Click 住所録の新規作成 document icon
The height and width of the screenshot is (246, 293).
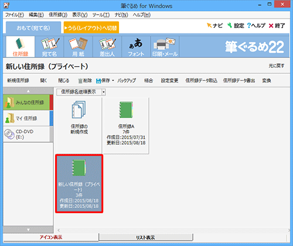[x=79, y=110]
